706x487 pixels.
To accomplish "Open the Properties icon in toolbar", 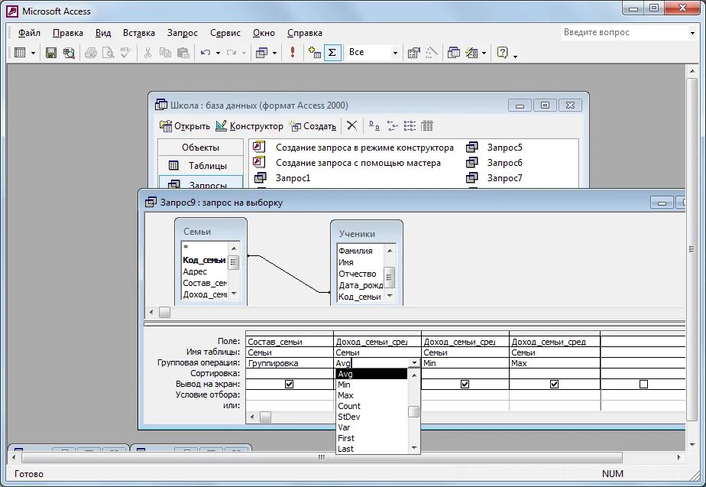I will [x=414, y=53].
